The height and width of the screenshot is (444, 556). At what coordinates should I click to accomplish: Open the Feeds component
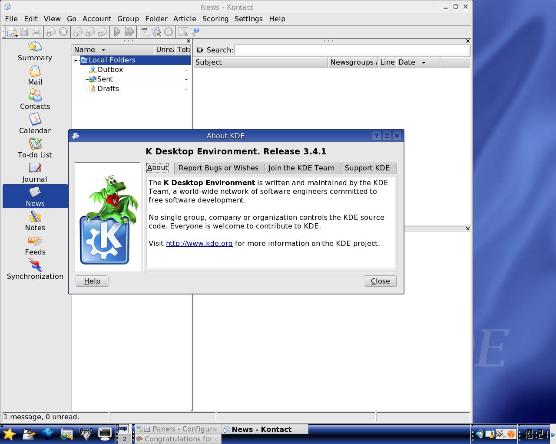tap(35, 245)
